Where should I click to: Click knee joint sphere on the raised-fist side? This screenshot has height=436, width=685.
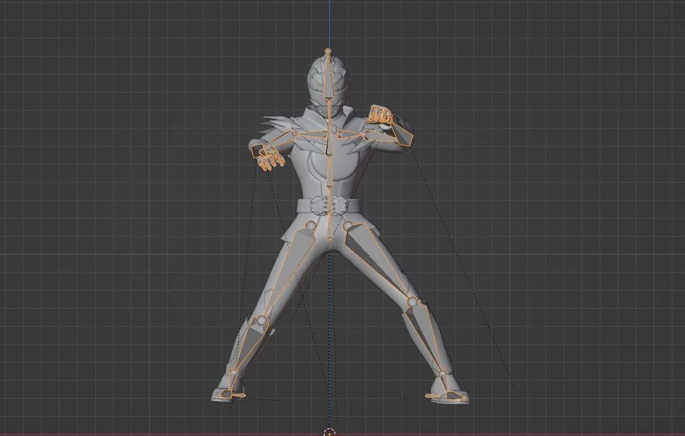413,301
